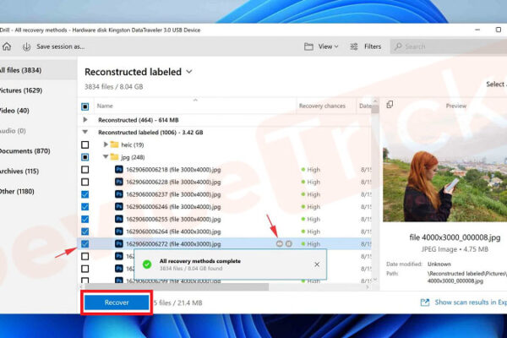Click the info icon on row 1629060006272
This screenshot has width=507, height=338.
[x=289, y=243]
